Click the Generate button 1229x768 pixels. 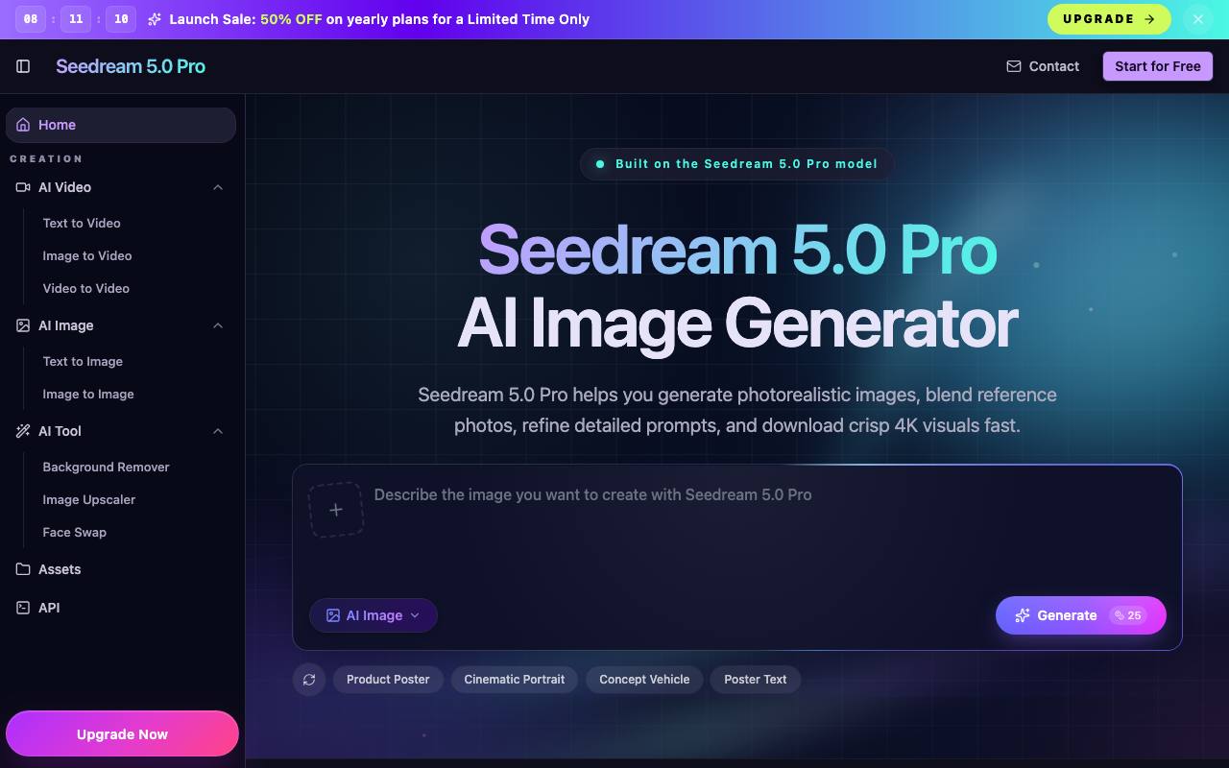click(1081, 615)
